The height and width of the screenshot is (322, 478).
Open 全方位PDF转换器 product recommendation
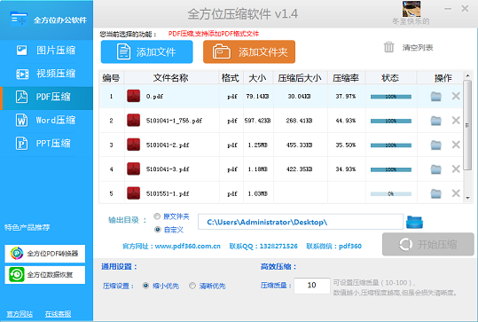click(x=45, y=254)
